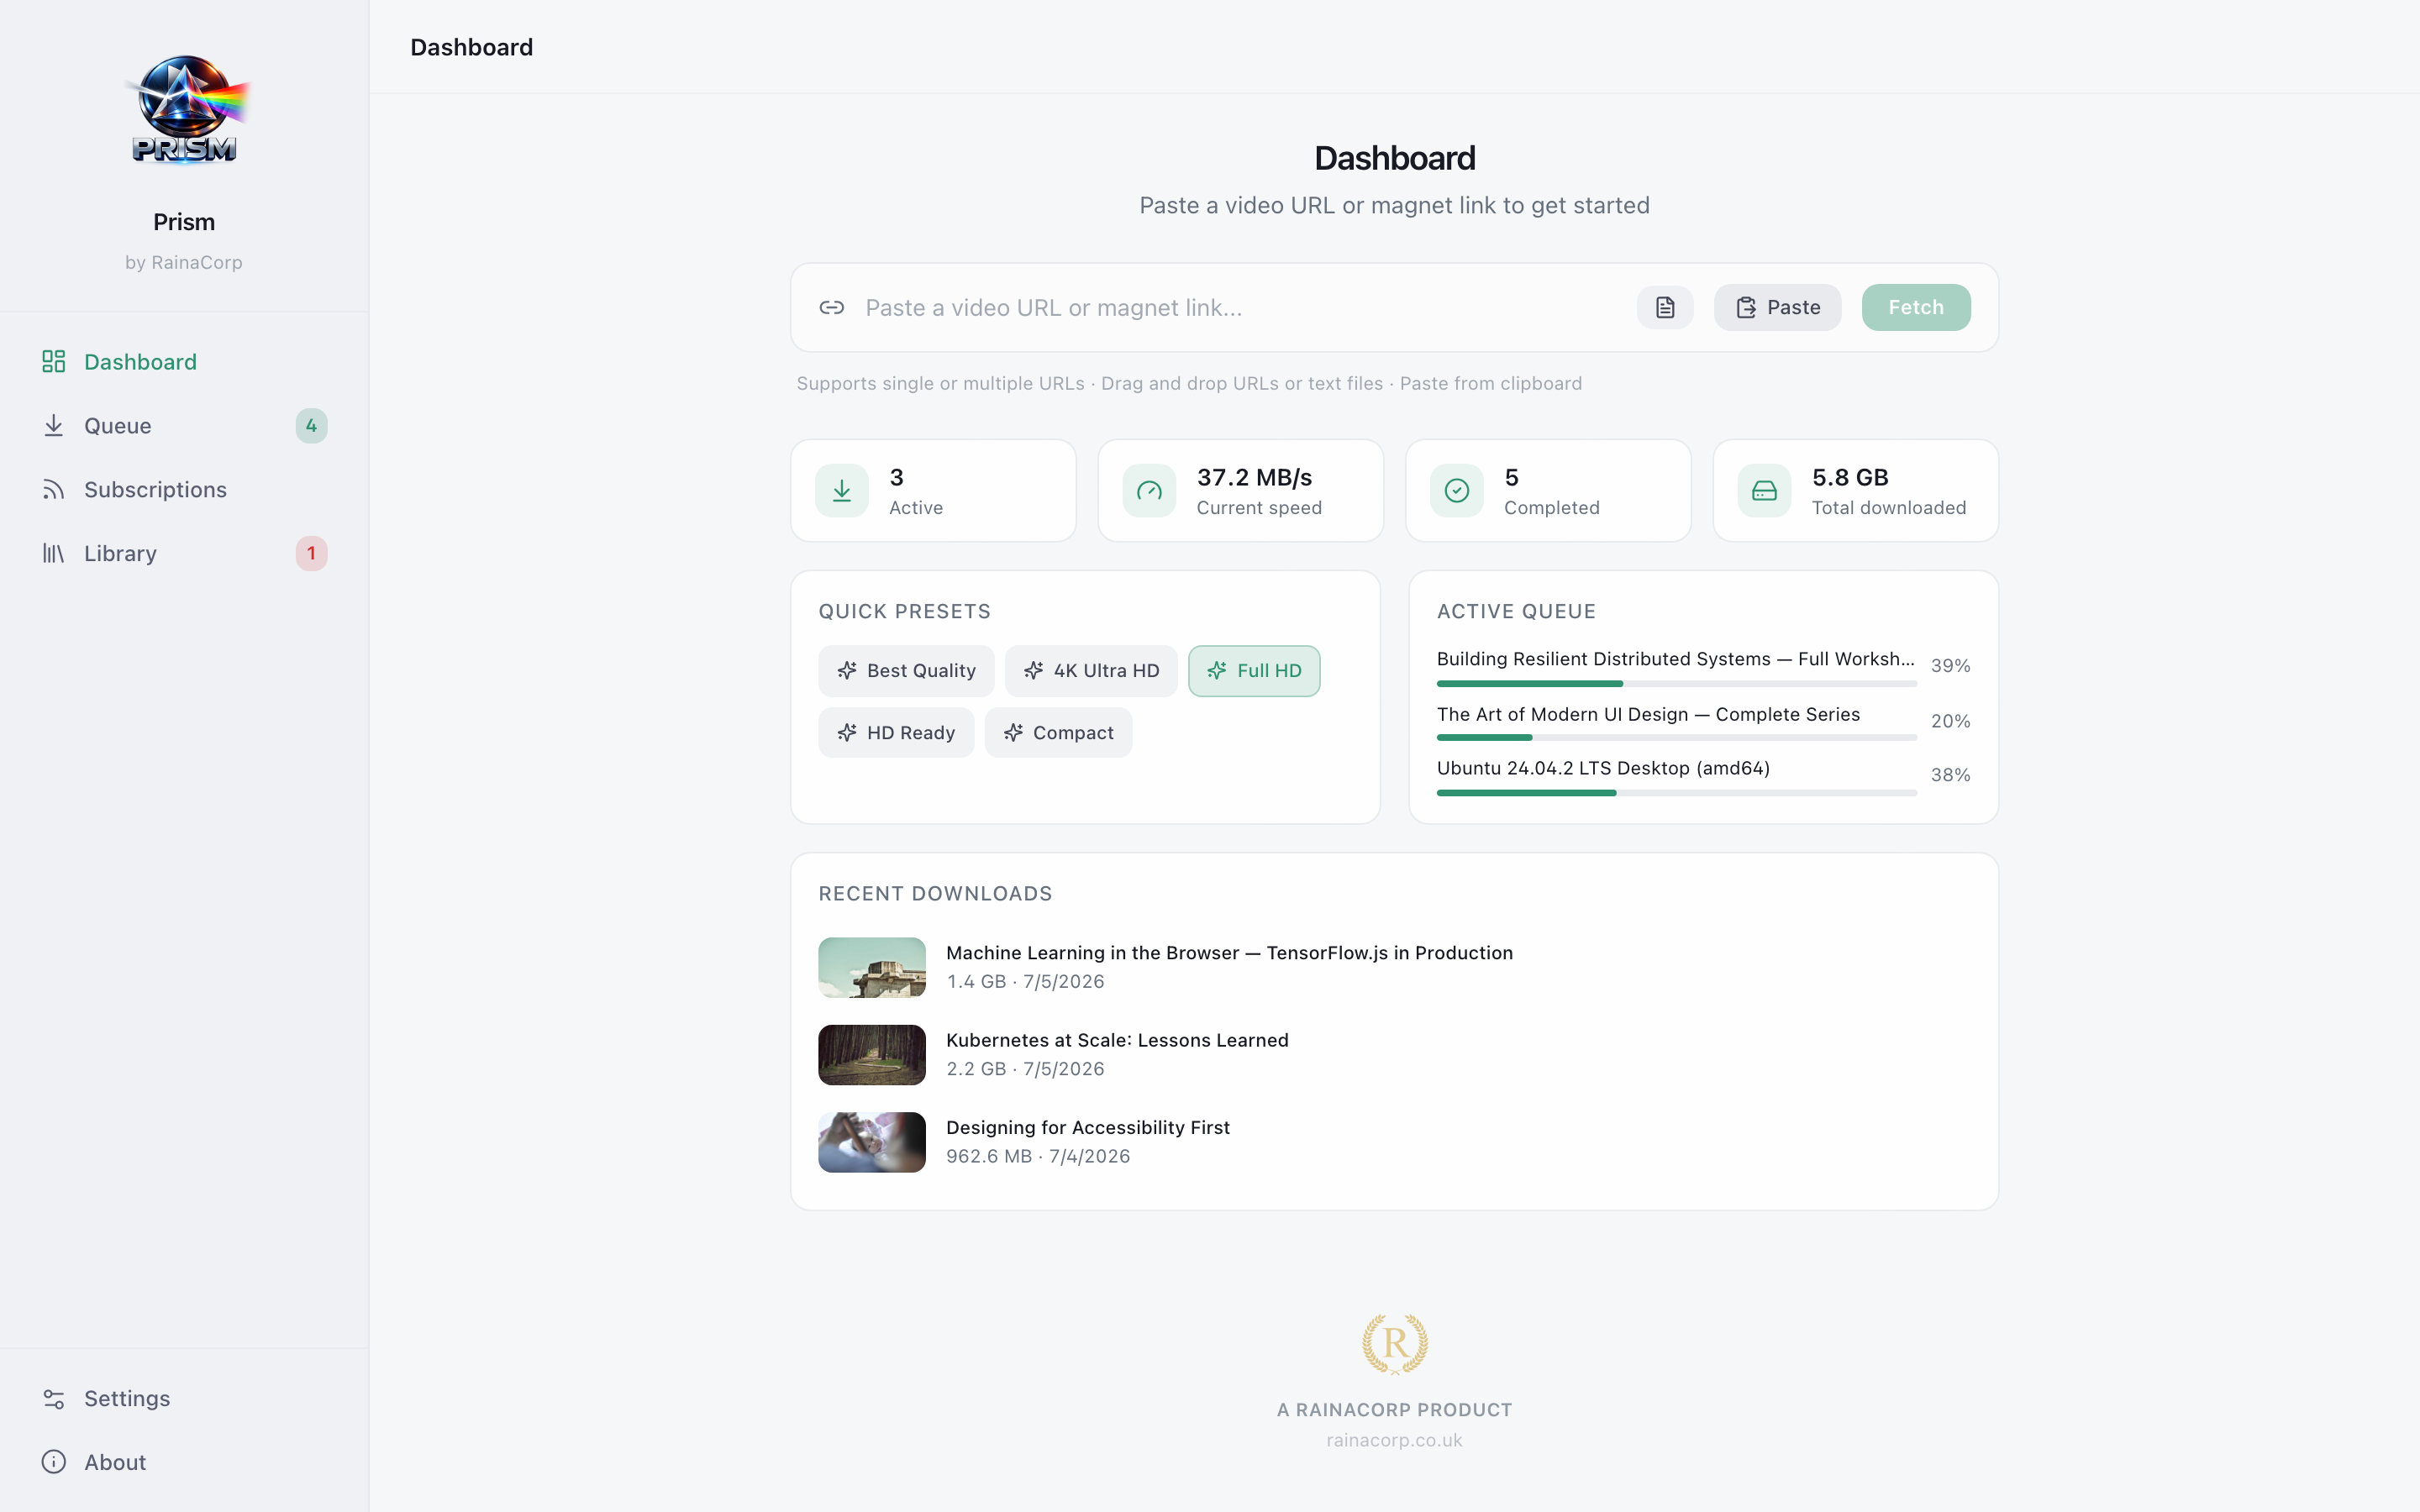
Task: Open the Library section
Action: click(185, 553)
